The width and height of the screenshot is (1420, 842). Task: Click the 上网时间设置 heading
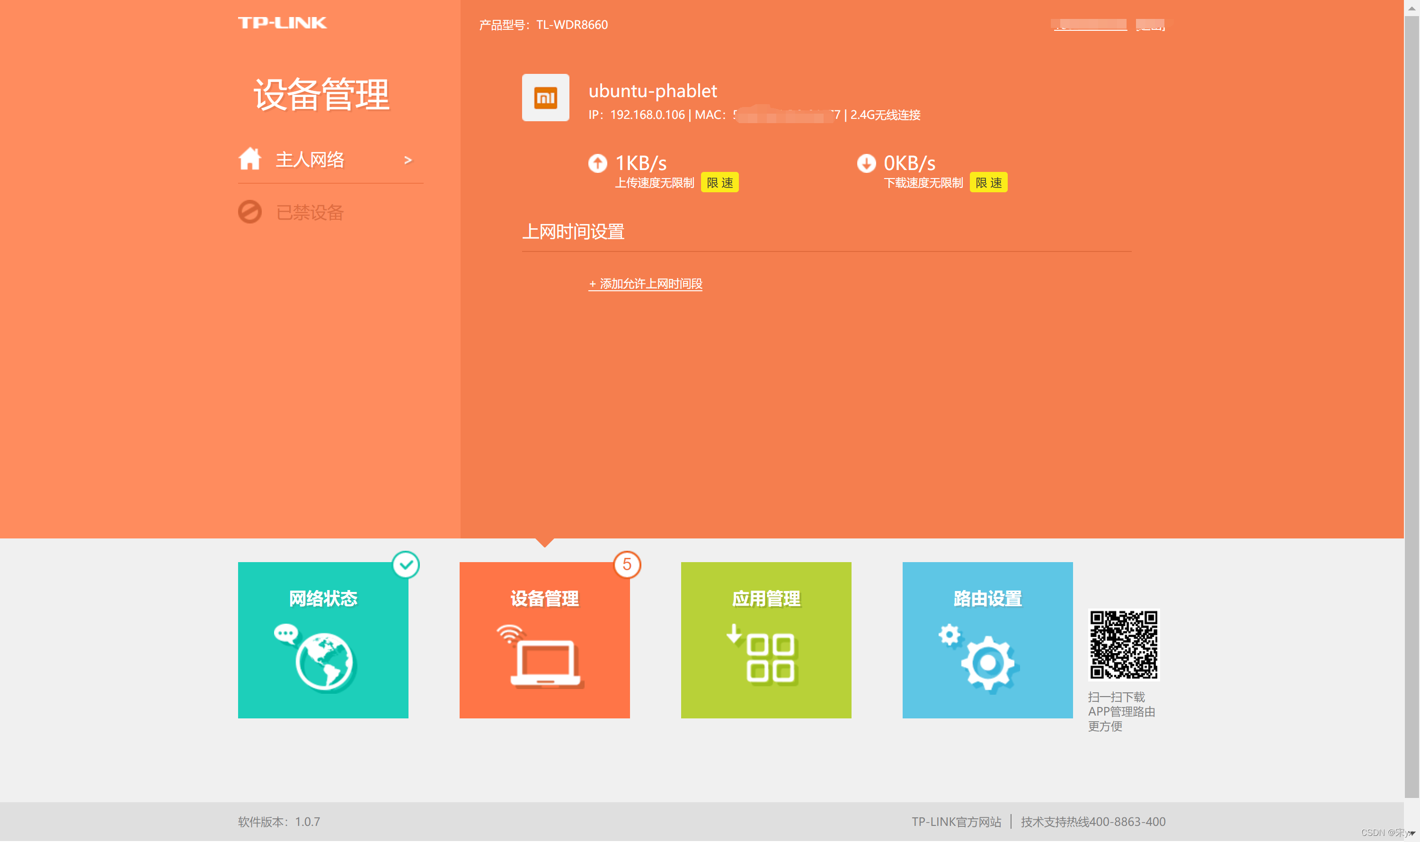[573, 232]
